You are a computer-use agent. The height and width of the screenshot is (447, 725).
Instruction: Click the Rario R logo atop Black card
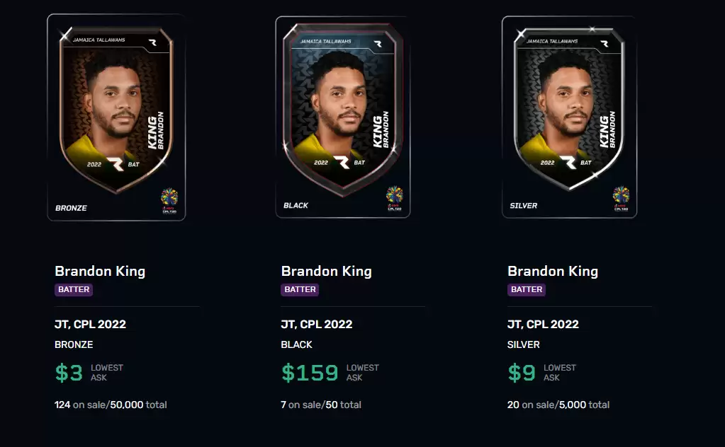tap(378, 44)
